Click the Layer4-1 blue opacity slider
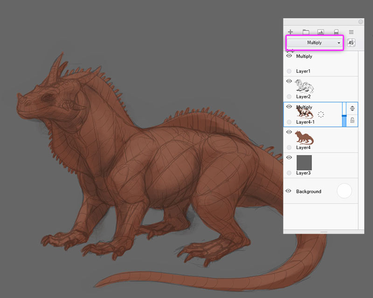The width and height of the screenshot is (373, 298). [x=344, y=114]
